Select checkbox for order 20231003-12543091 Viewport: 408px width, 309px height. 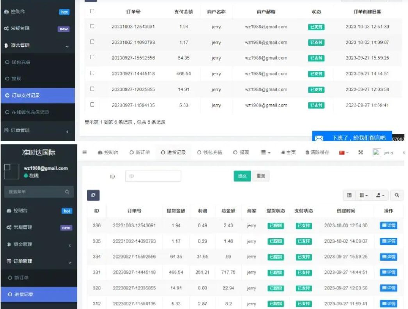(92, 26)
